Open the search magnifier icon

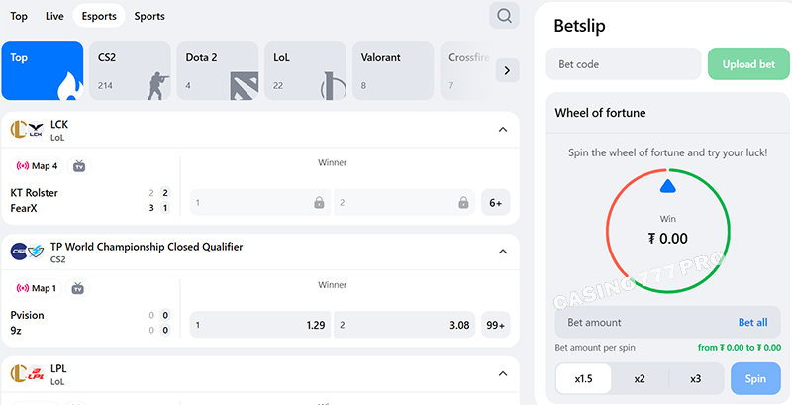(505, 16)
